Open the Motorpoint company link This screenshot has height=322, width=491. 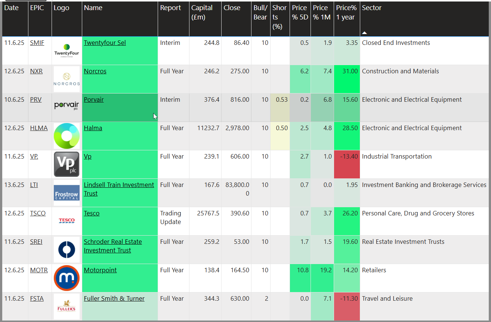coord(100,270)
